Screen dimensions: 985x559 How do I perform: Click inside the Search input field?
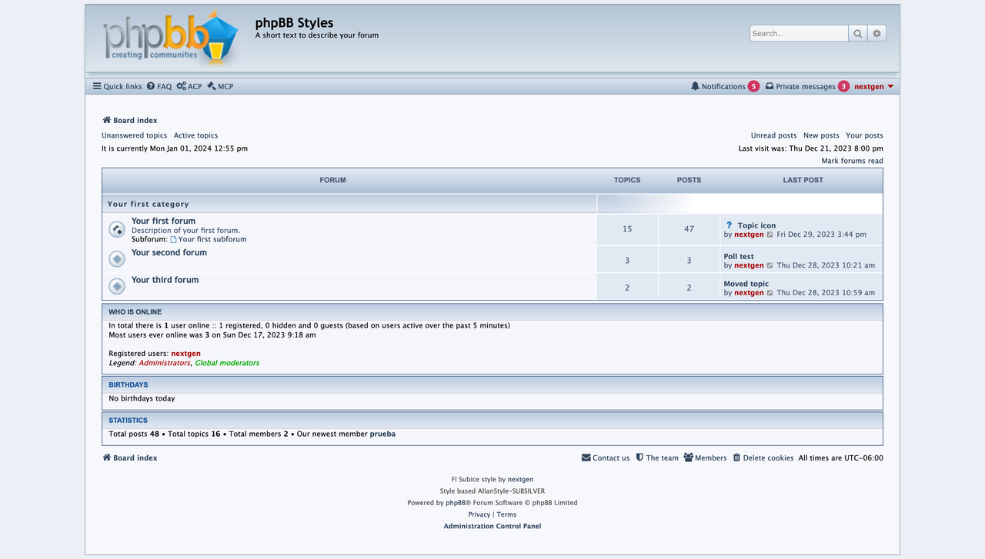[x=798, y=33]
